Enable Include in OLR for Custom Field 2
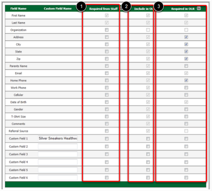 point(148,146)
